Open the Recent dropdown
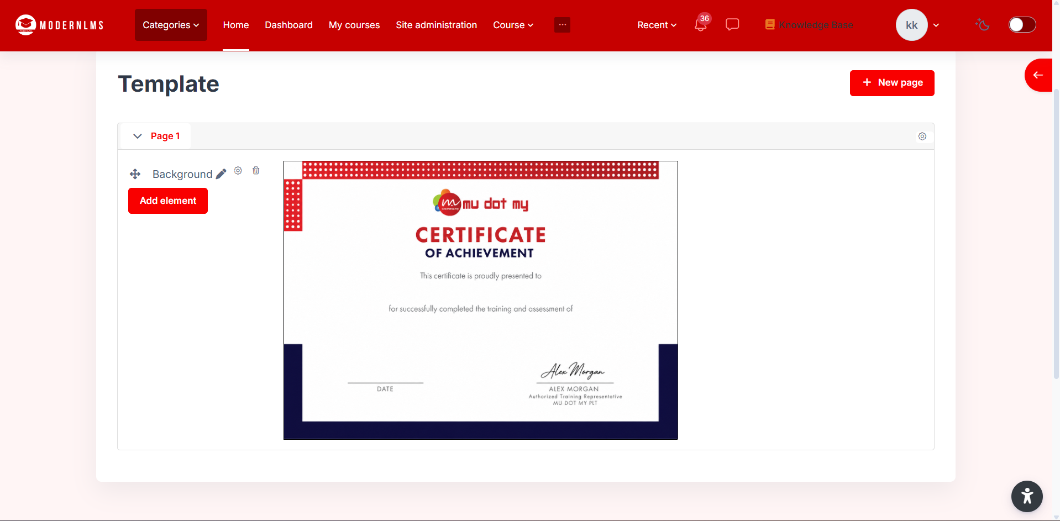Image resolution: width=1060 pixels, height=521 pixels. 657,25
